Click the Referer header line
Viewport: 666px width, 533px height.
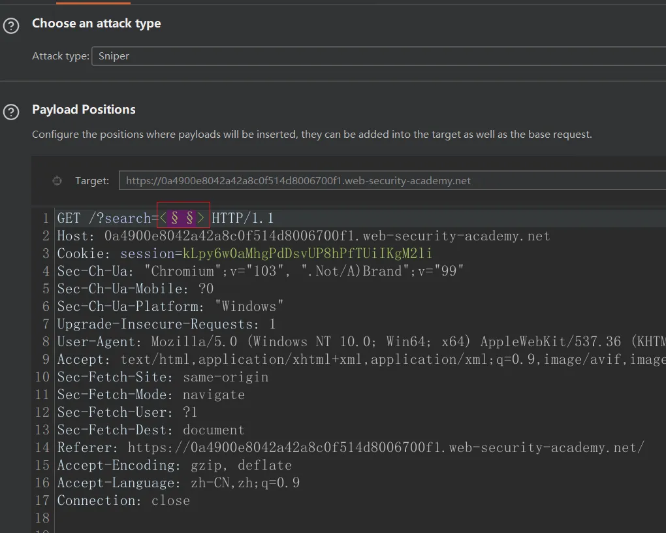[x=351, y=447]
